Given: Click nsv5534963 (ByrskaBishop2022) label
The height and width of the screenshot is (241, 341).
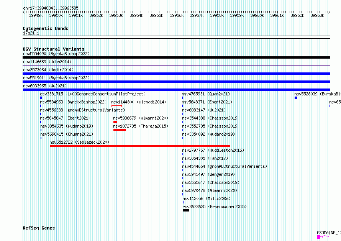Looking at the screenshot, I should coord(73,102).
